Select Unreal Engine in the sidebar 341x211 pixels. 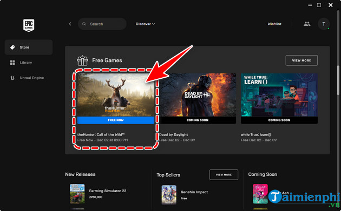29,78
